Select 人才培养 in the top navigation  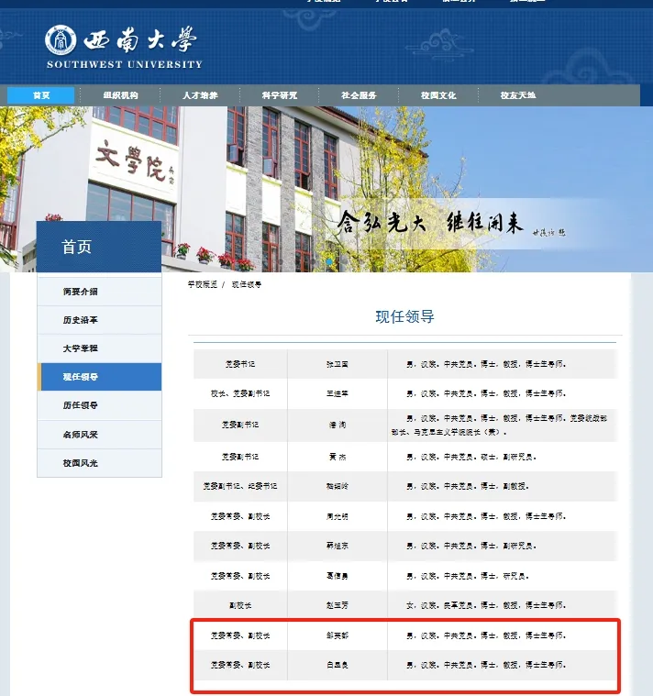(x=200, y=95)
